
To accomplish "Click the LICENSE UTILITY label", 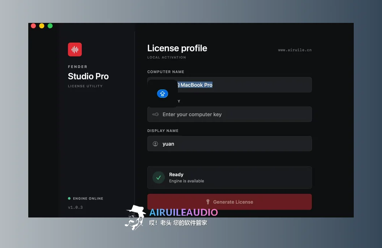I will coord(85,86).
